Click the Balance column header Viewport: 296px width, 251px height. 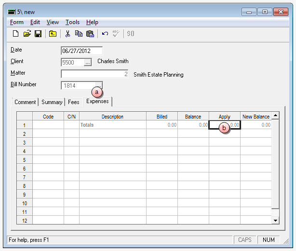193,117
